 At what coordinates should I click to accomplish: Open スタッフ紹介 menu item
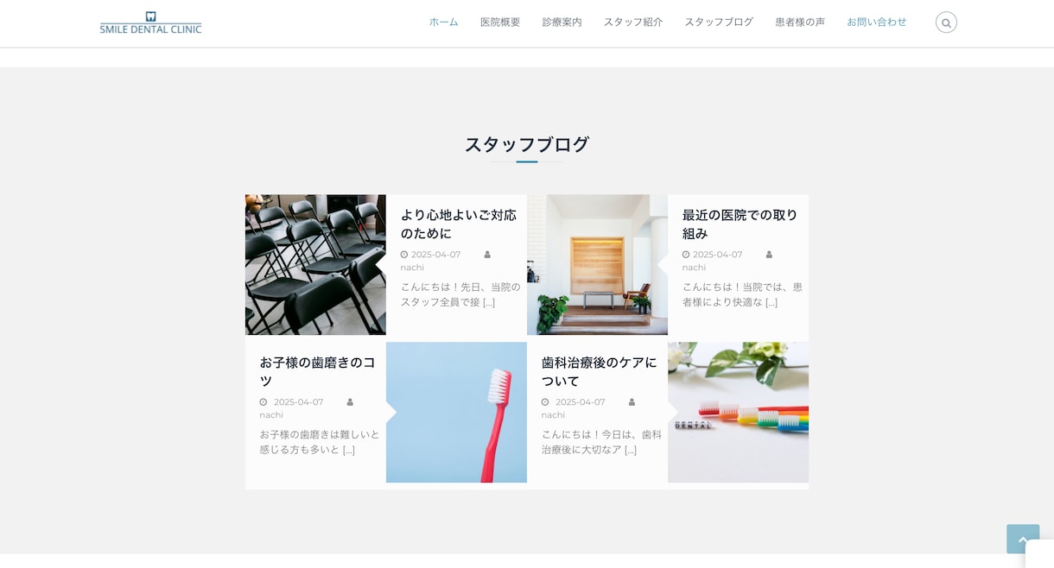click(633, 22)
